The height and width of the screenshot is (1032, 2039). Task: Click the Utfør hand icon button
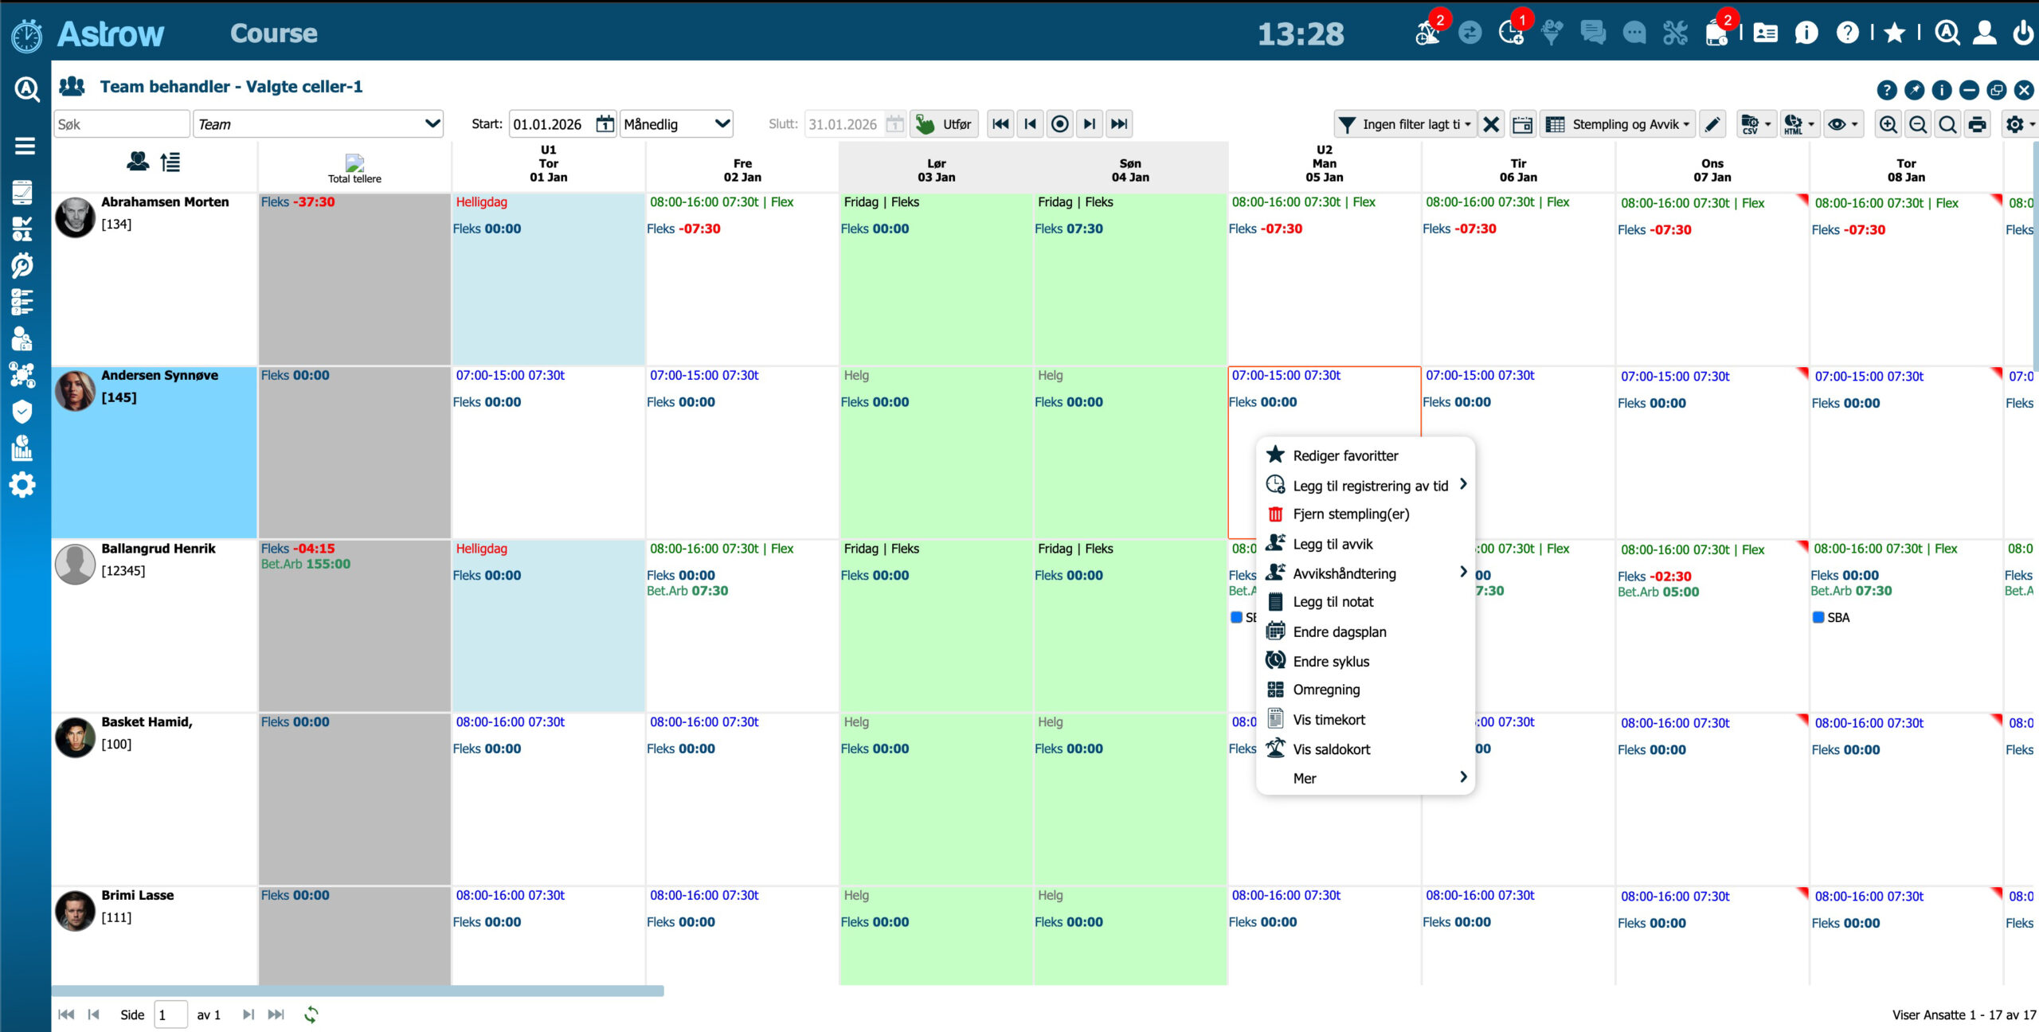point(945,124)
